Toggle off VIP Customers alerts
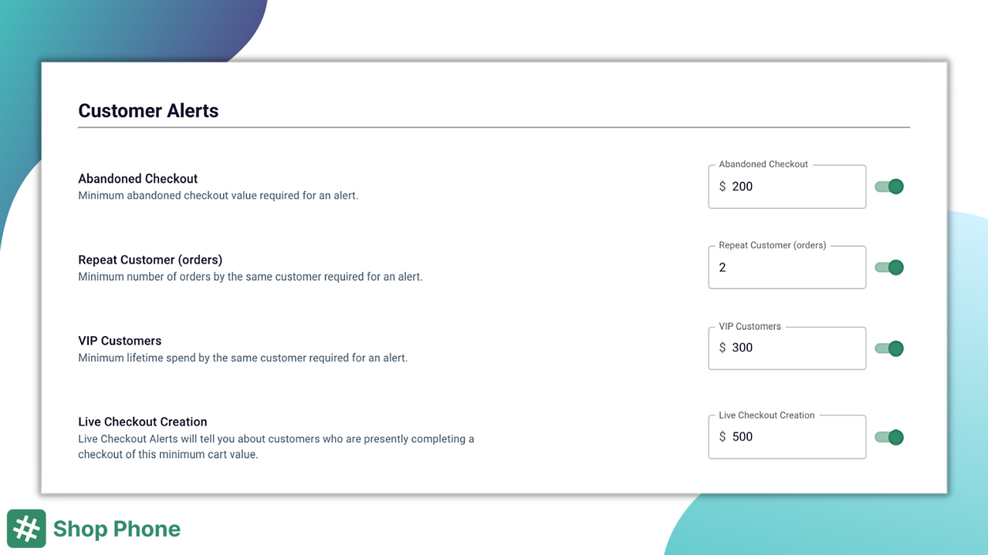The image size is (988, 555). (888, 348)
